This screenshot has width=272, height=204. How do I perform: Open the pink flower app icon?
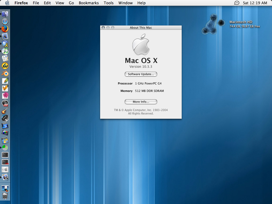coord(5,96)
